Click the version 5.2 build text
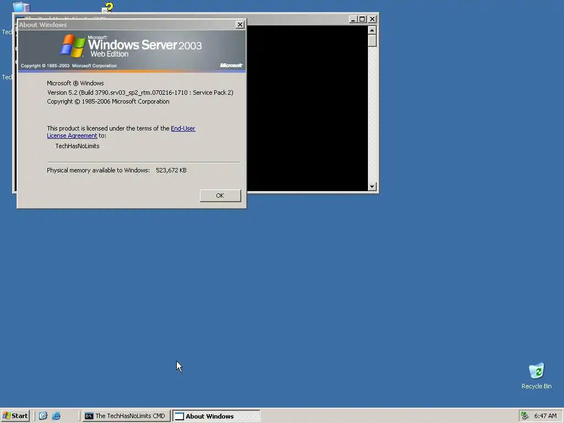The height and width of the screenshot is (423, 564). (x=140, y=93)
